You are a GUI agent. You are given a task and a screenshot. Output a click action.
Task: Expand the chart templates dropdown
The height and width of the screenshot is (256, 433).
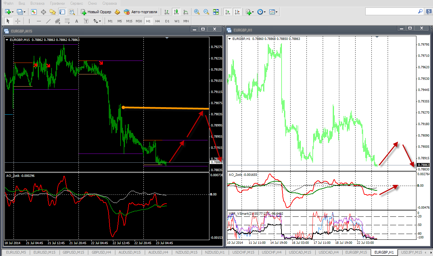[277, 12]
